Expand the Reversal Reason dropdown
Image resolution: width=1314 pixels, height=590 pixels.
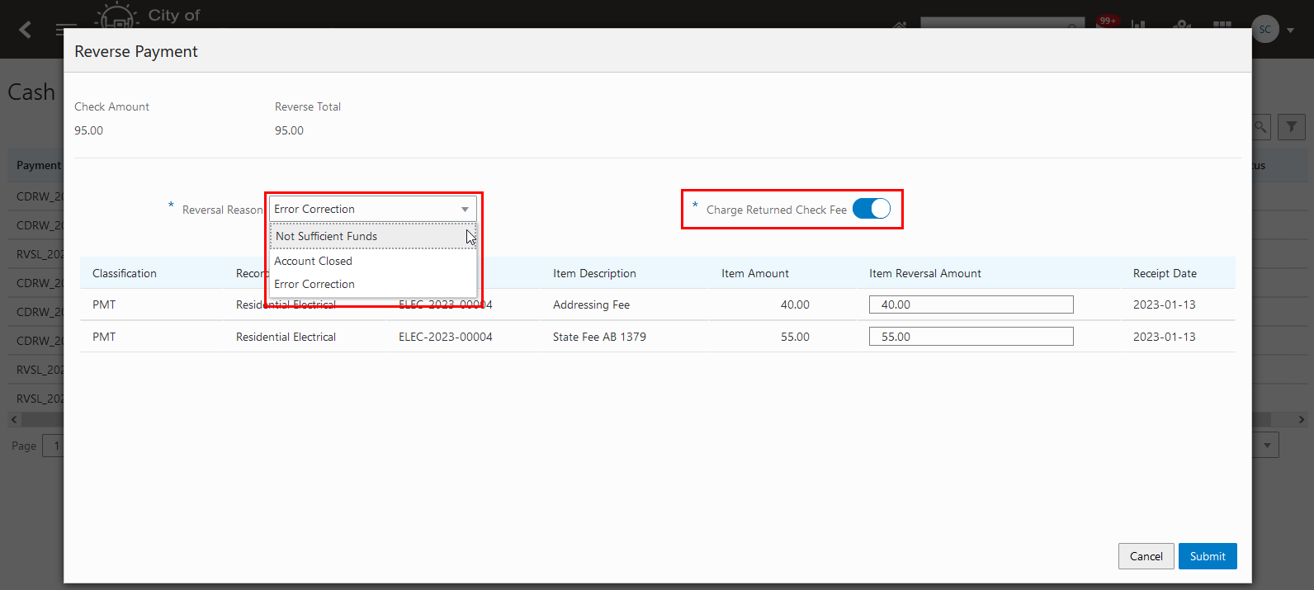click(x=465, y=210)
